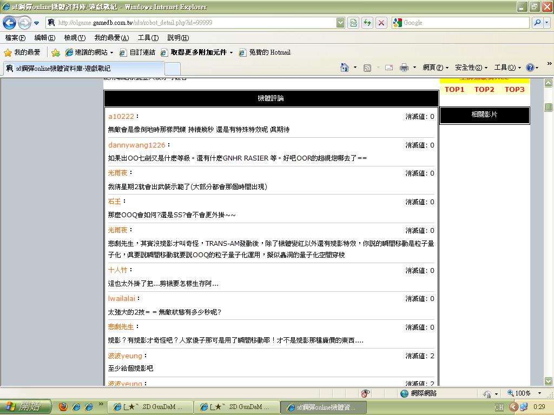
Task: Expand the address bar history dropdown
Action: 340,23
